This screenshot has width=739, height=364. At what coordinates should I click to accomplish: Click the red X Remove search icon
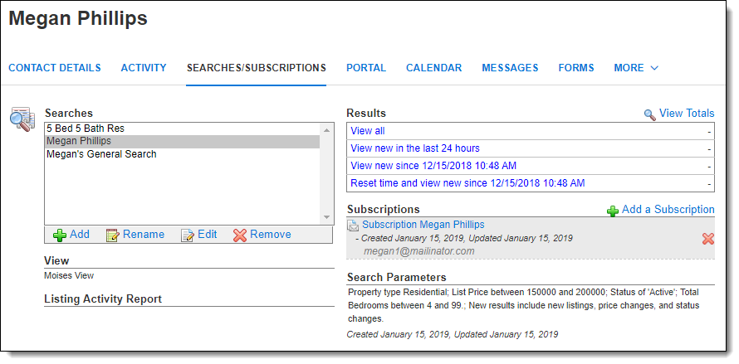coord(240,235)
